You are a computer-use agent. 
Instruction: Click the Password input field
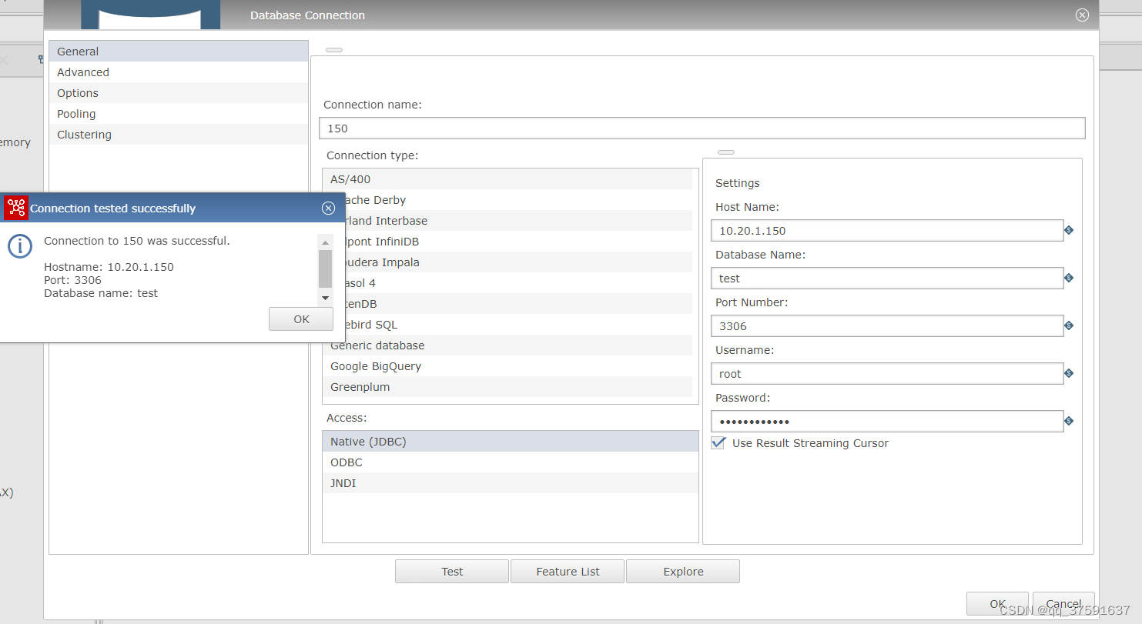(888, 421)
